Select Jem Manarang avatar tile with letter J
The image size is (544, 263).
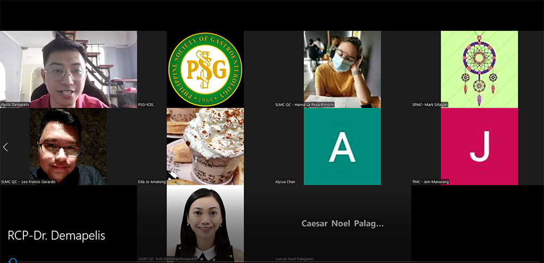479,147
